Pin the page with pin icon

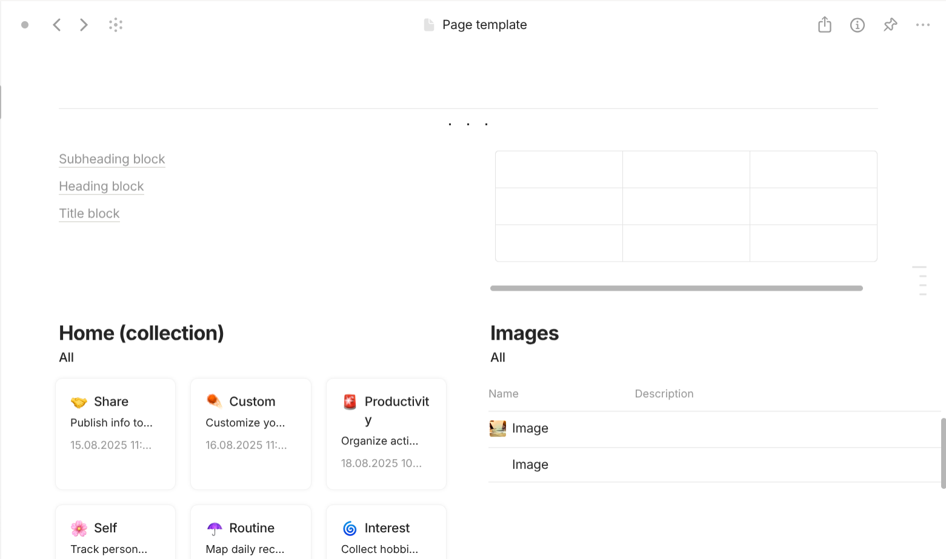[890, 25]
